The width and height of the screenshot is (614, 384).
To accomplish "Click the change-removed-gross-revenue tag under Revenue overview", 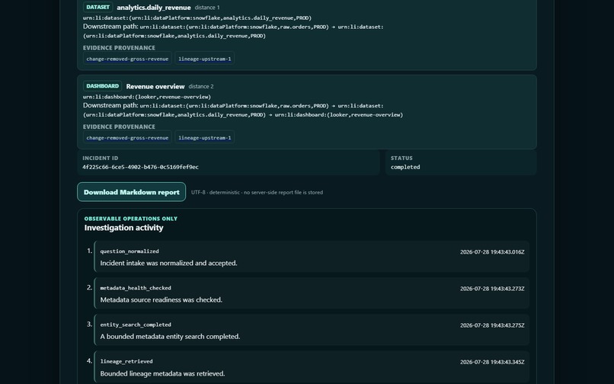I will point(127,138).
